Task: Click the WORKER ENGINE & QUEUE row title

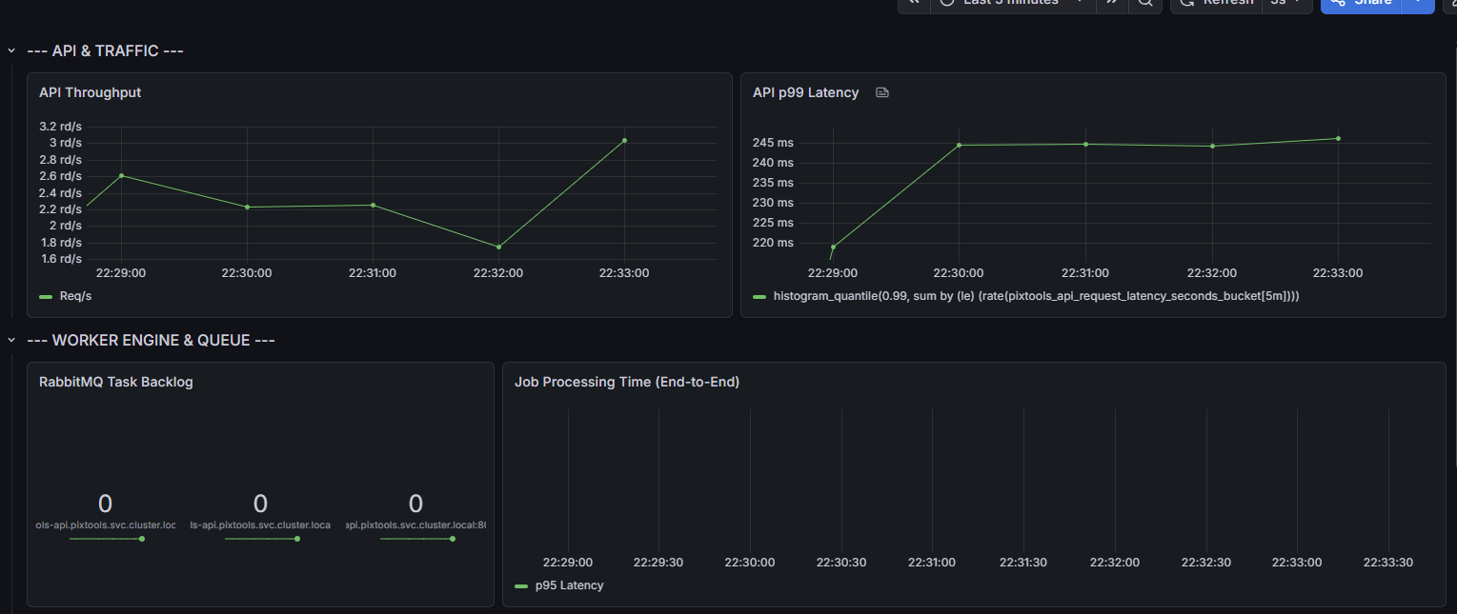Action: (151, 340)
